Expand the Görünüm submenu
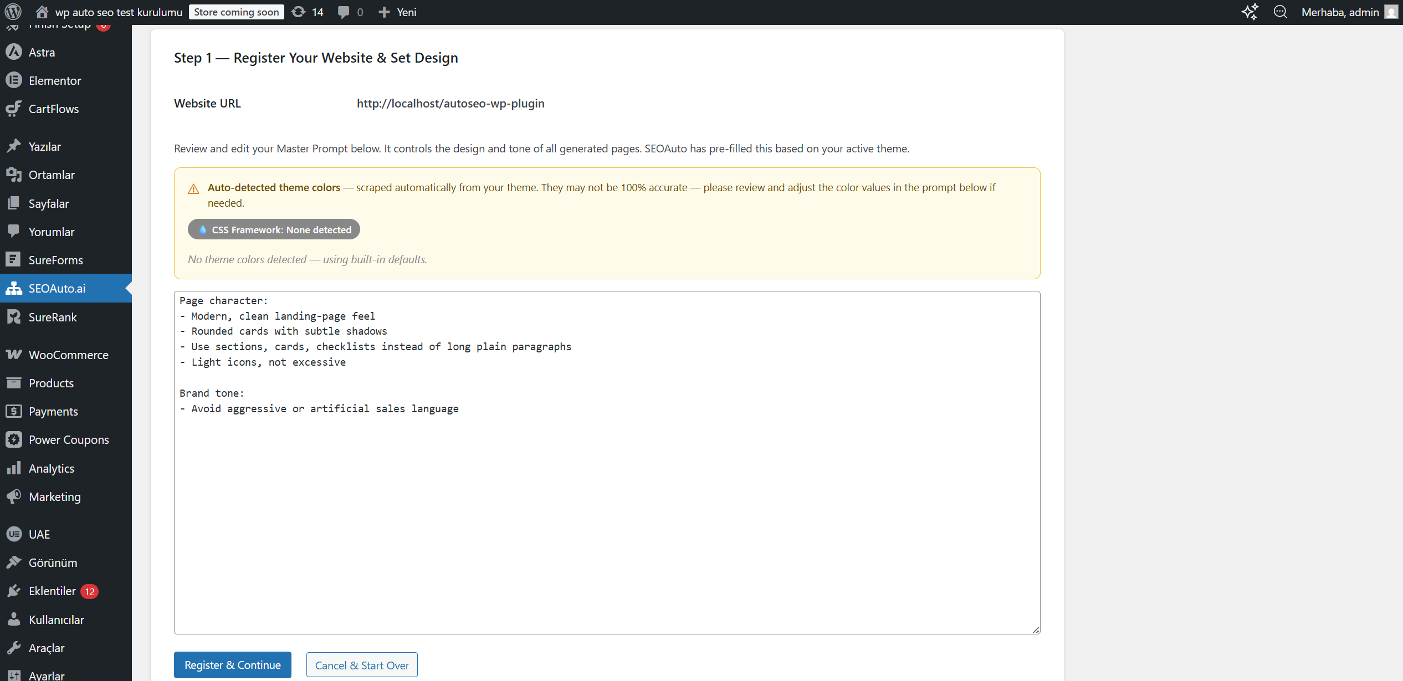 coord(53,562)
